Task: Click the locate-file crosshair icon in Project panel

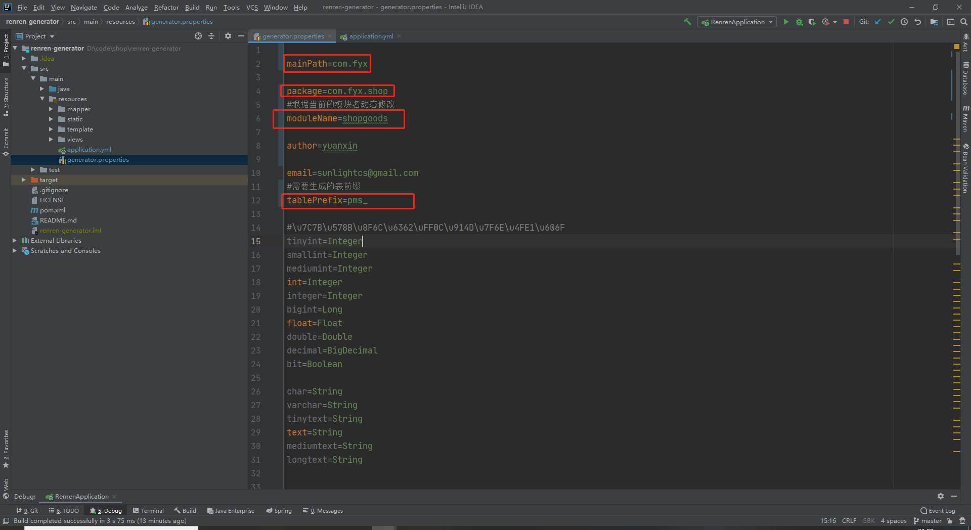Action: point(198,36)
